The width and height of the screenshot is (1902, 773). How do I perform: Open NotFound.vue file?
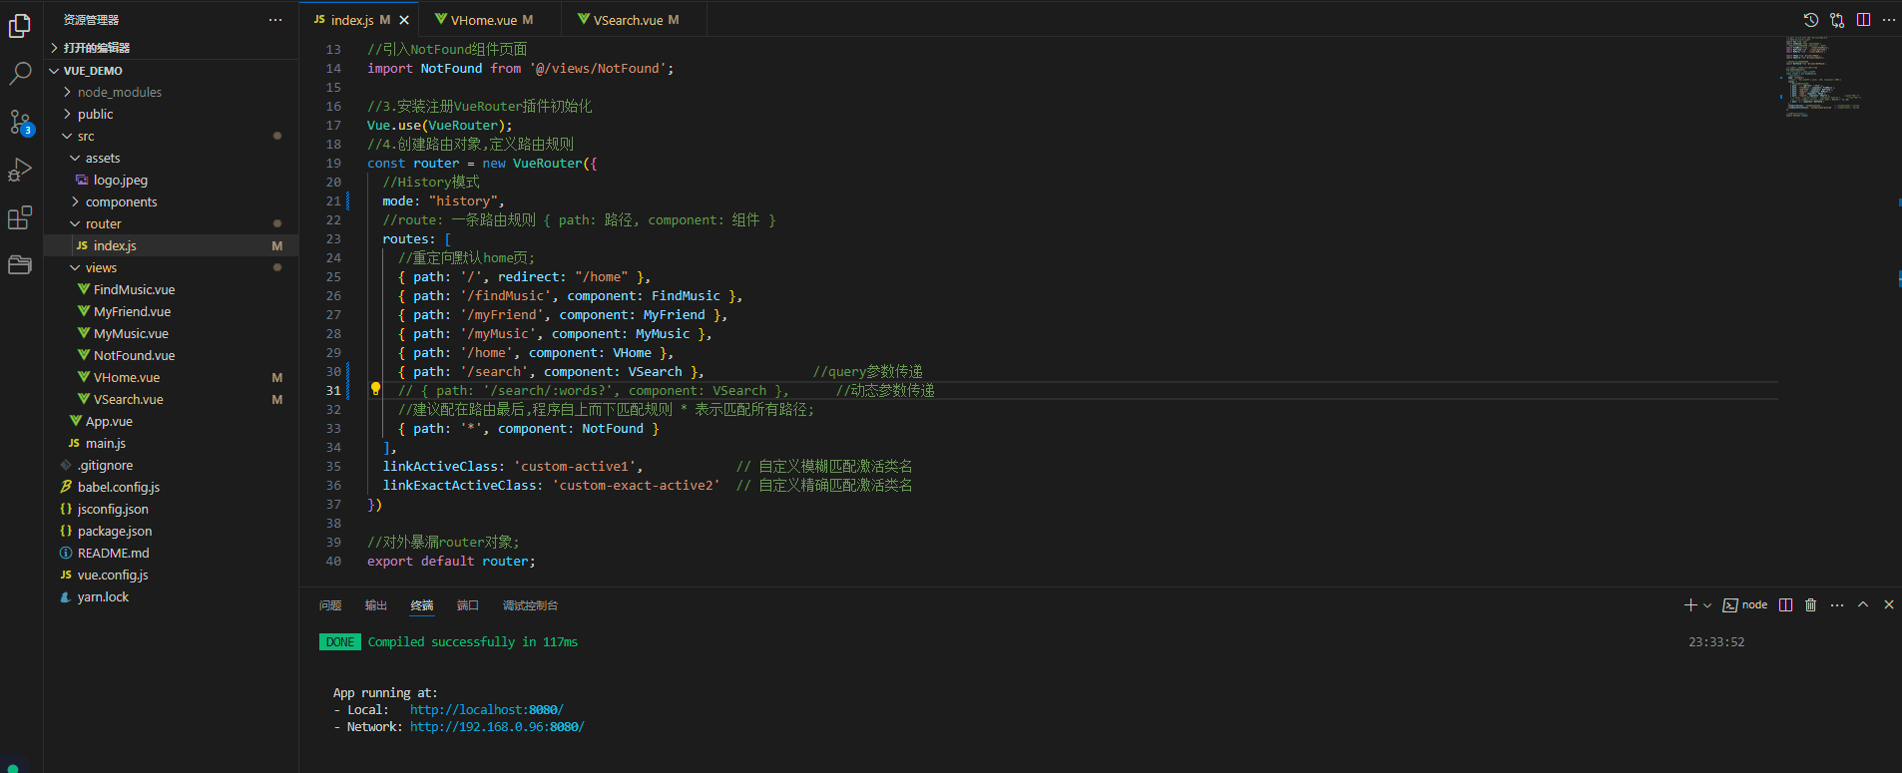pos(172,355)
